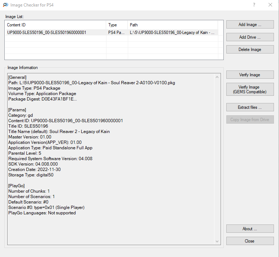The image size is (279, 257).
Task: Sort list by Content ID column header
Action: click(56, 25)
